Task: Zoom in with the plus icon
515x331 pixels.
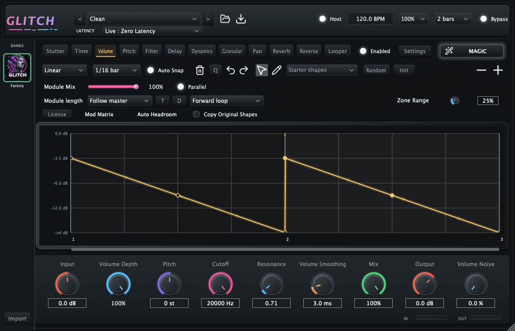Action: 498,70
